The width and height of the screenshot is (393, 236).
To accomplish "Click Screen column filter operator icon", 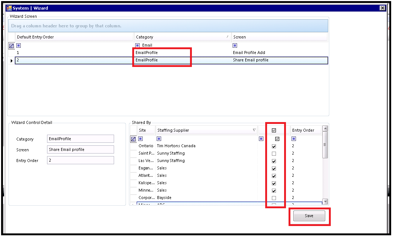I will (235, 45).
